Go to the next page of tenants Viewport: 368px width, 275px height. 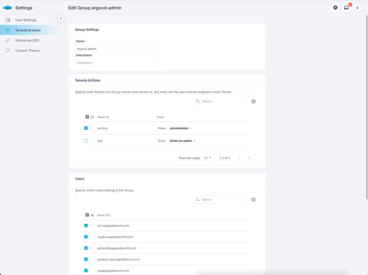(249, 157)
